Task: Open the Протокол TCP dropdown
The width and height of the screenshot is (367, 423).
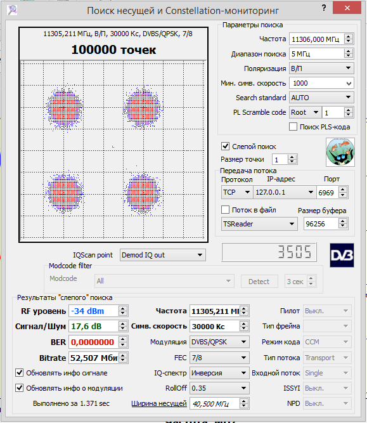Action: click(x=237, y=192)
